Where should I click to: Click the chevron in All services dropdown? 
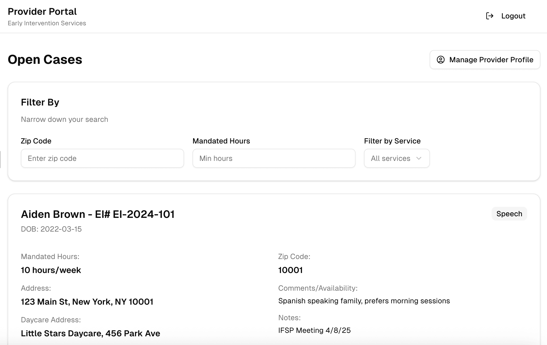(419, 158)
